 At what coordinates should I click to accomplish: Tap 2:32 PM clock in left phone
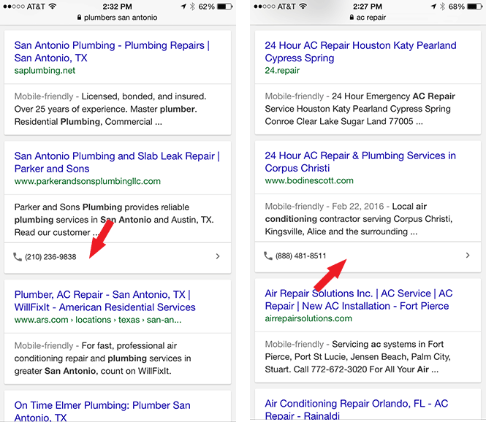click(x=118, y=7)
